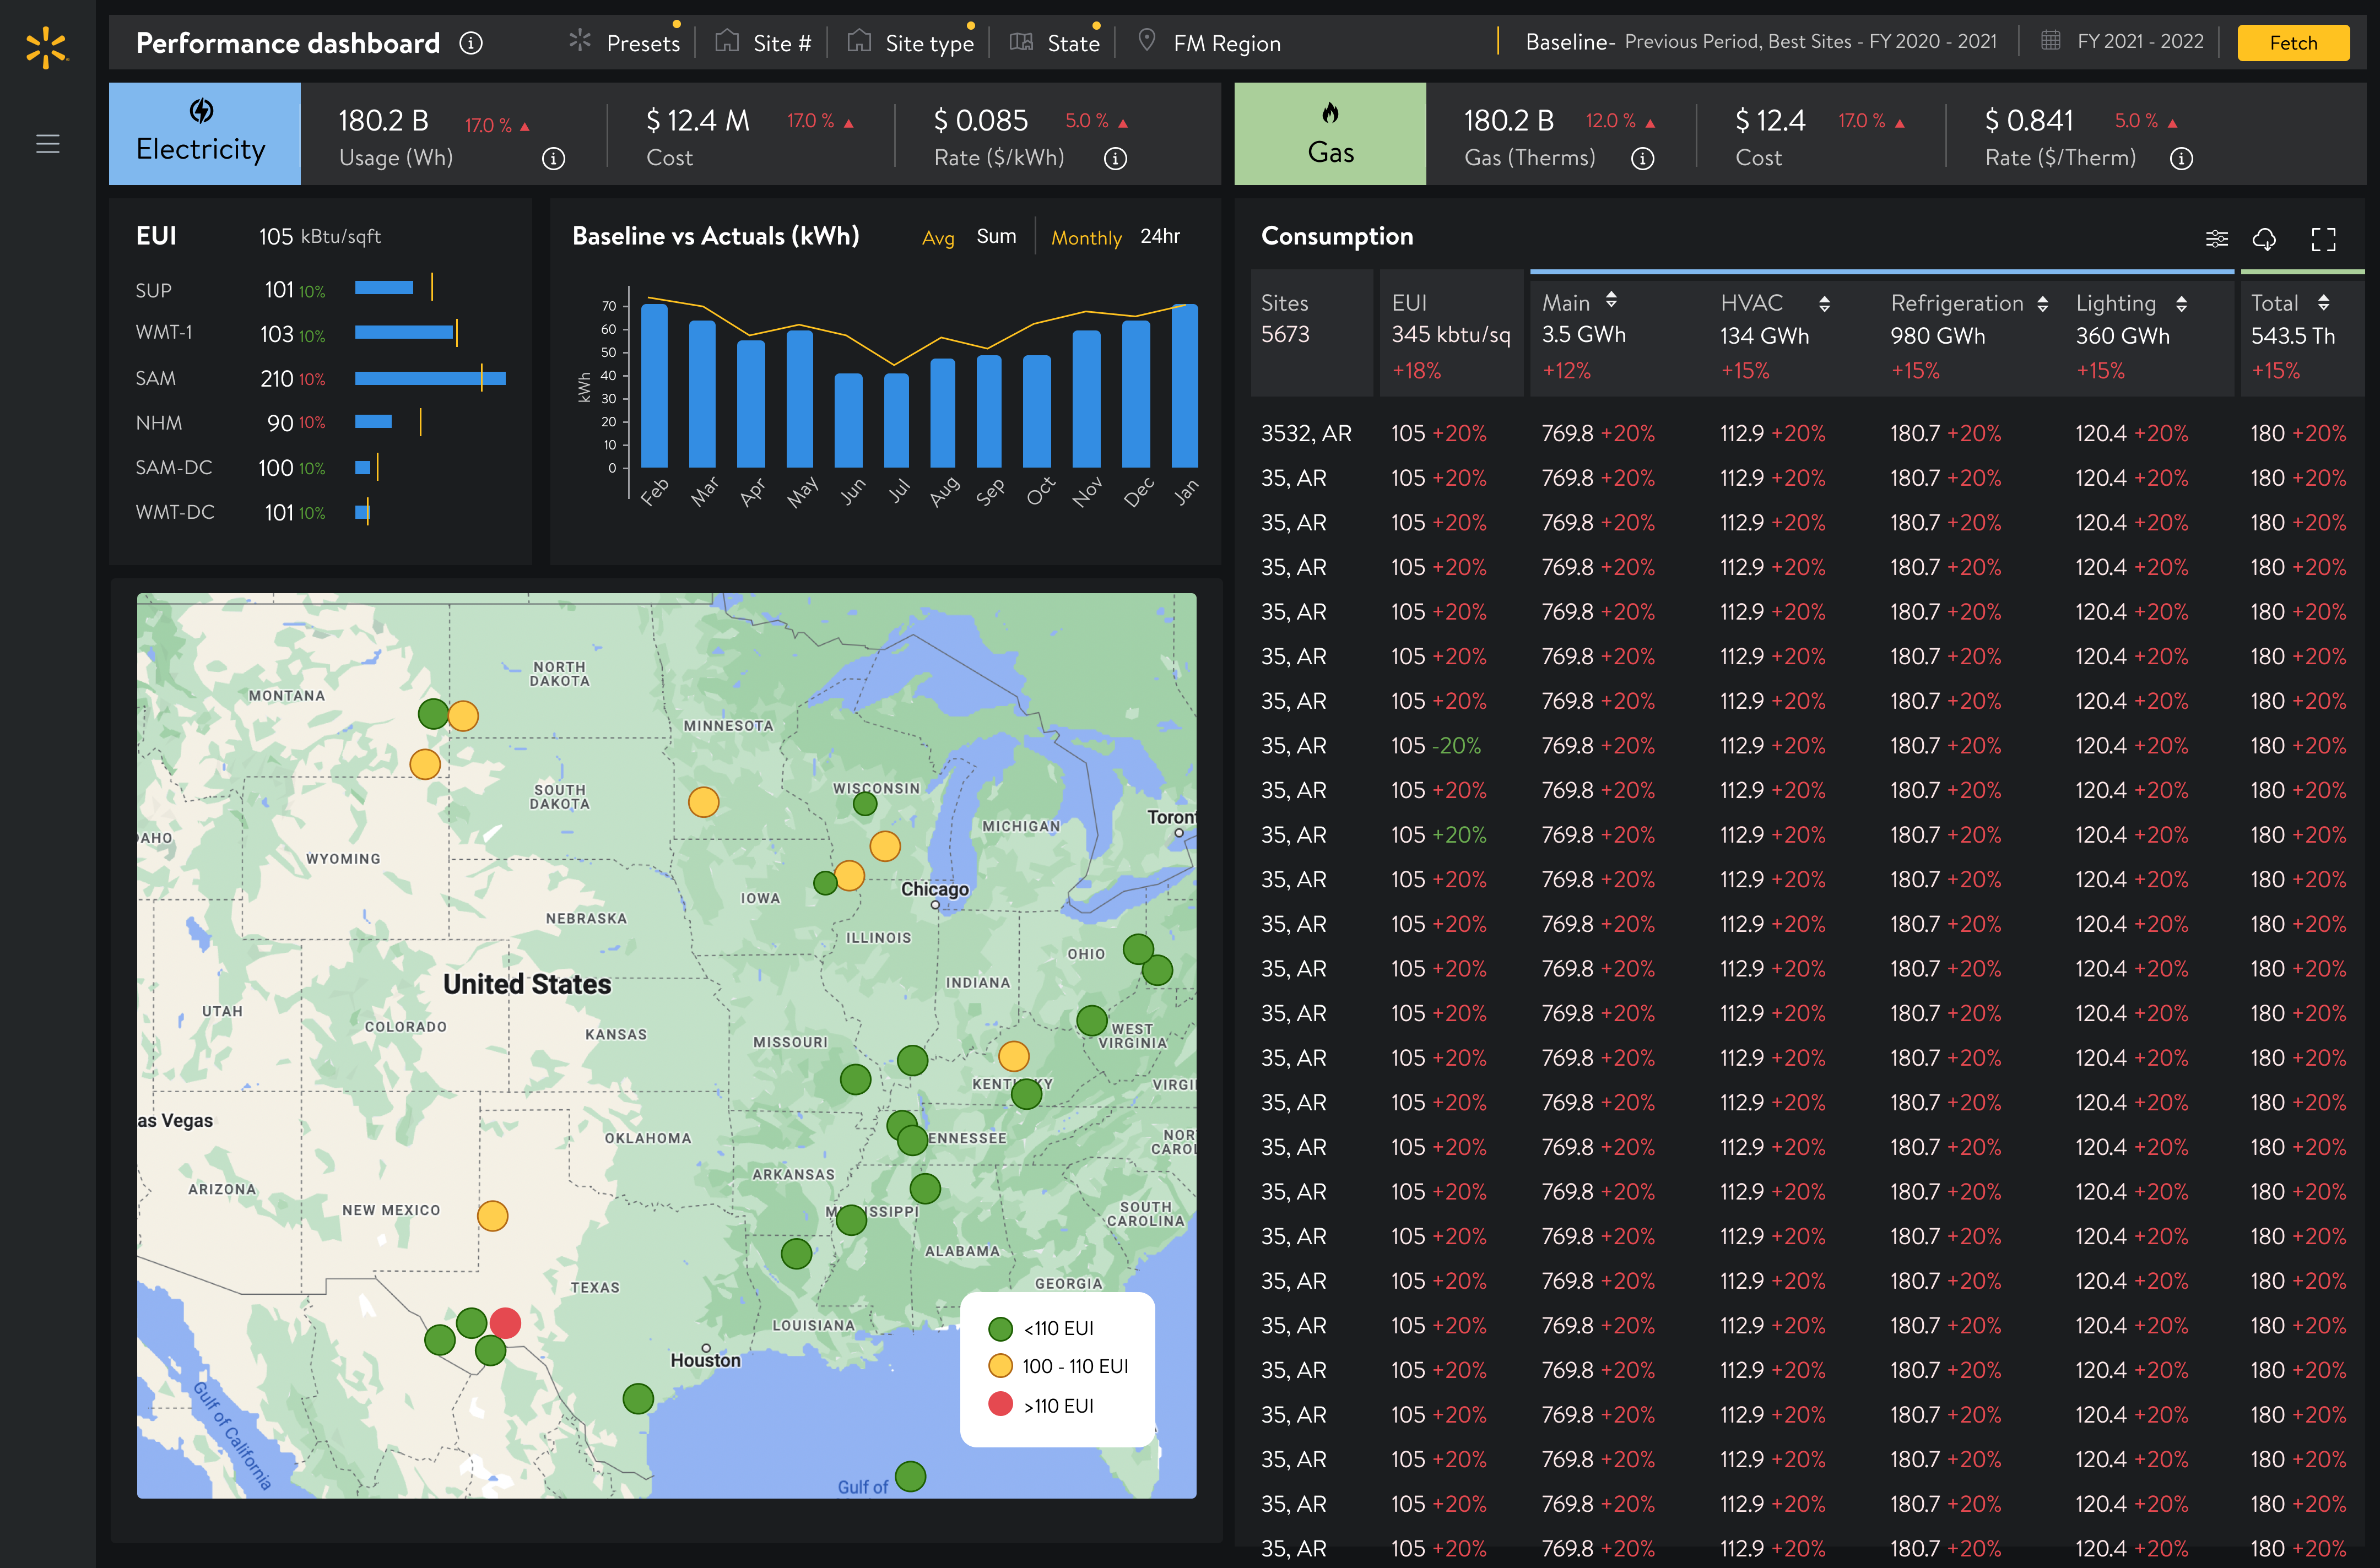Sort table by Total column

[x=2323, y=302]
